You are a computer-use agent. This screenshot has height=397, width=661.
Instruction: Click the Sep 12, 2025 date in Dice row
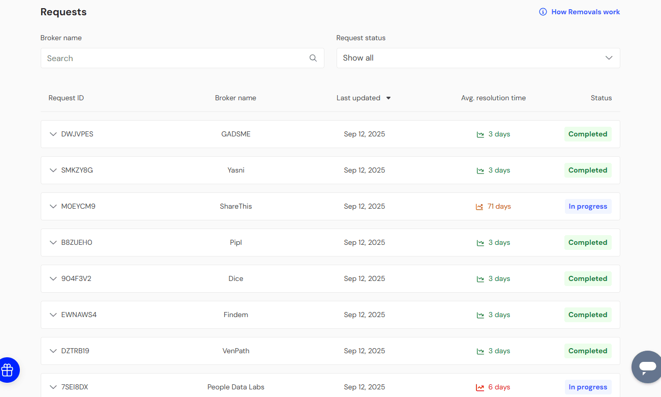coord(365,279)
